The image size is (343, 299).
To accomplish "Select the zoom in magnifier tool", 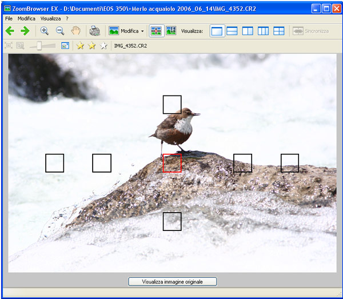I will [45, 31].
